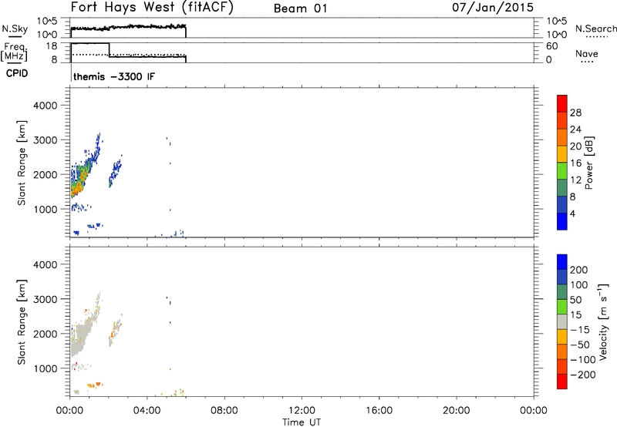Click the 'Power [dB]' colorbar label
Viewport: 617px width, 427px height.
589,163
